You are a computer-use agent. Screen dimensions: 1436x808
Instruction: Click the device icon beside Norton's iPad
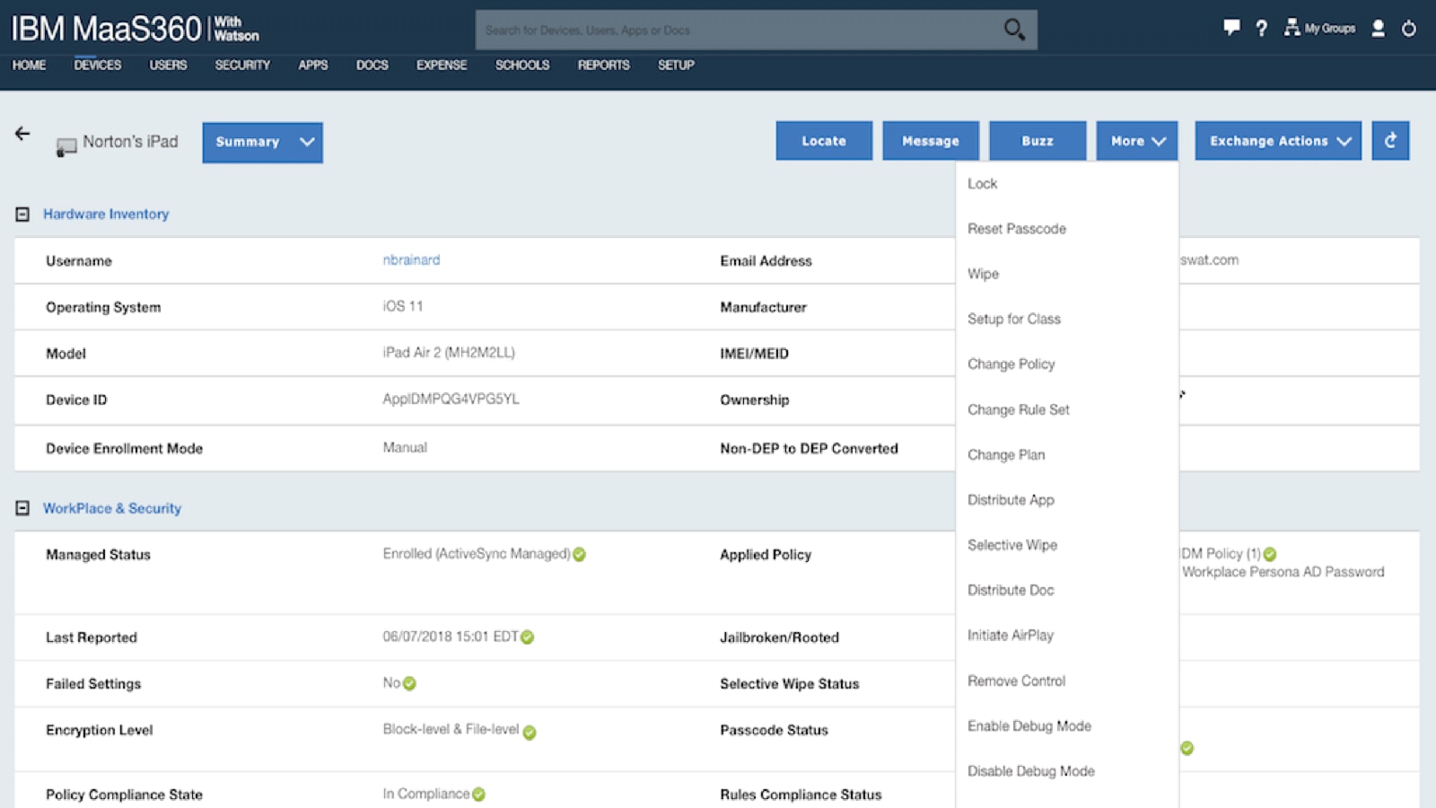pyautogui.click(x=66, y=146)
